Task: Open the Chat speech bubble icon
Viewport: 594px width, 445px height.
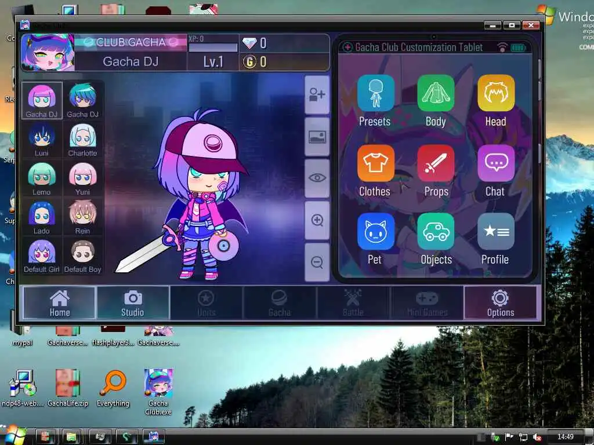Action: tap(496, 163)
